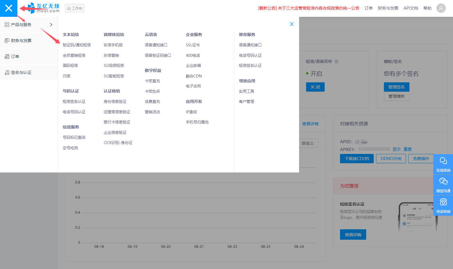
Task: Click the 互亿无线 ihuyi.com logo
Action: tap(44, 8)
